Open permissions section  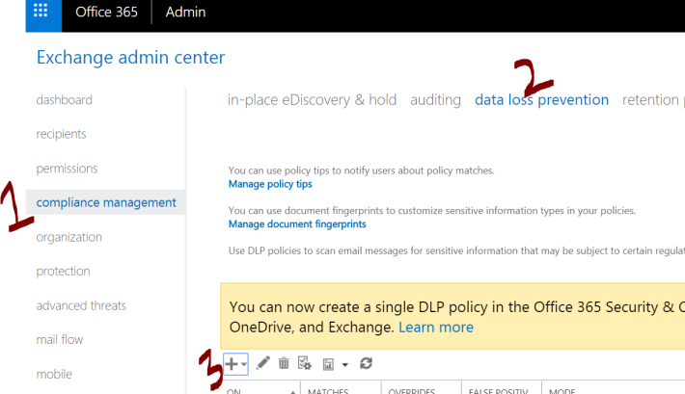pos(67,169)
